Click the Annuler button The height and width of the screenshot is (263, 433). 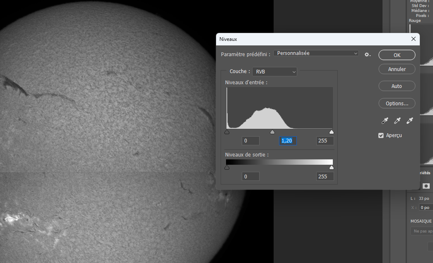(x=397, y=69)
